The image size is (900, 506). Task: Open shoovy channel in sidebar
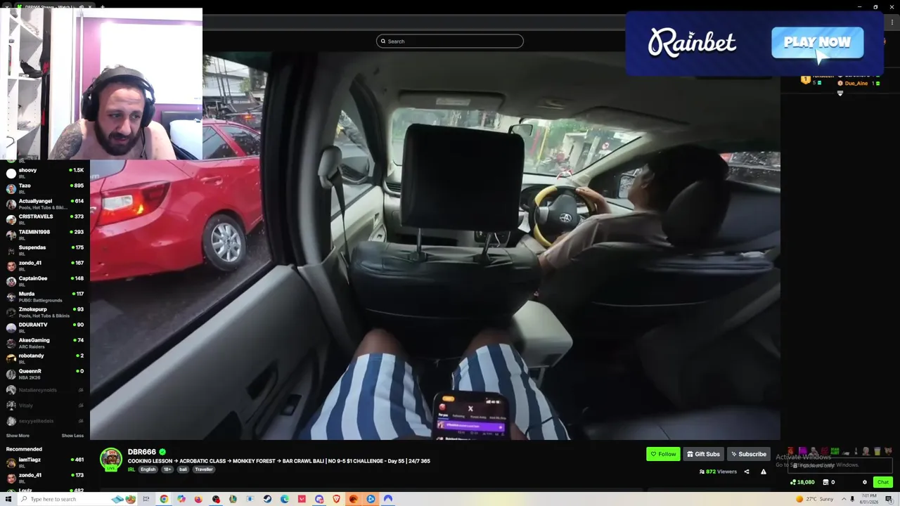[x=45, y=172]
